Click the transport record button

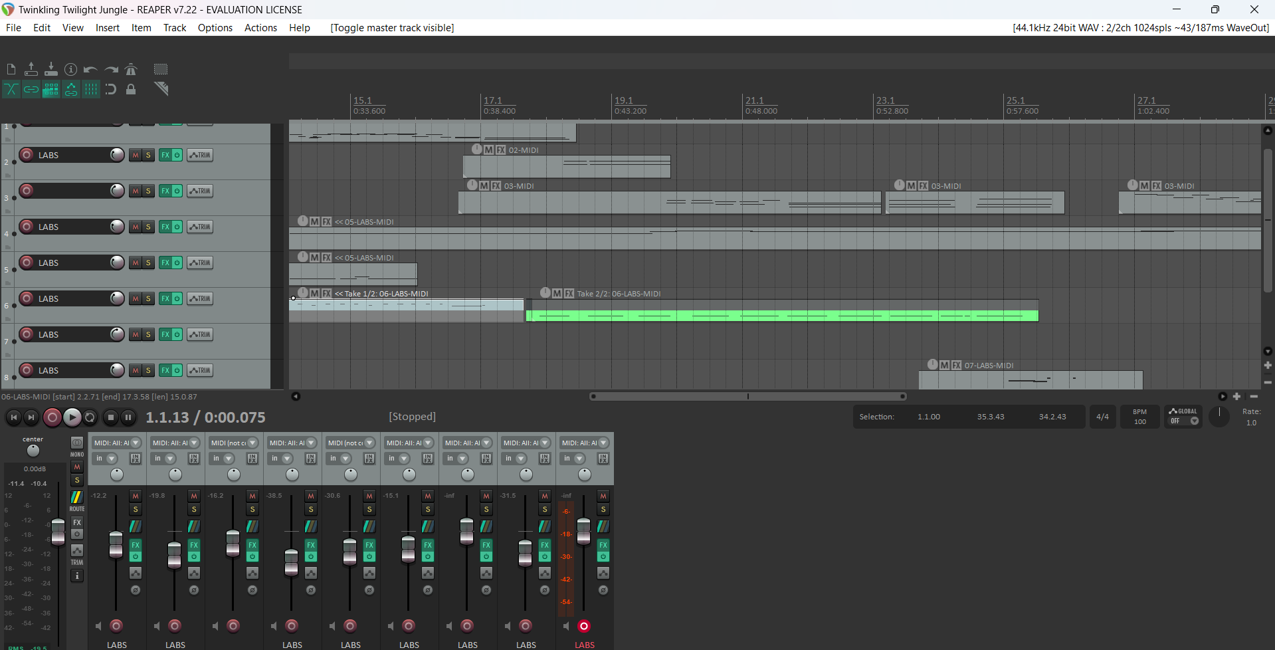click(52, 417)
